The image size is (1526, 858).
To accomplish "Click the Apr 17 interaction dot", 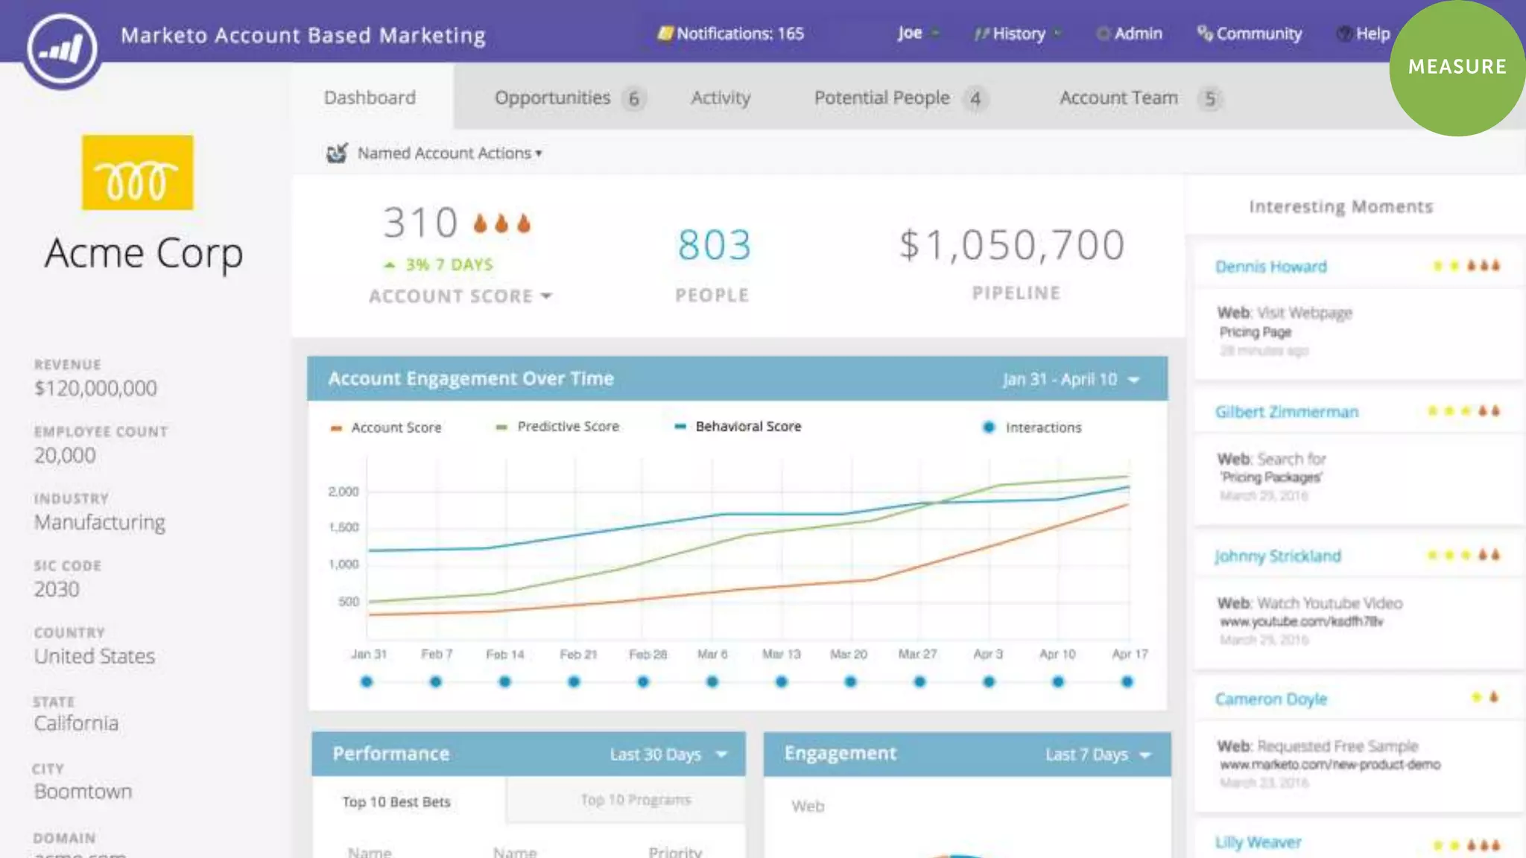I will click(1127, 681).
